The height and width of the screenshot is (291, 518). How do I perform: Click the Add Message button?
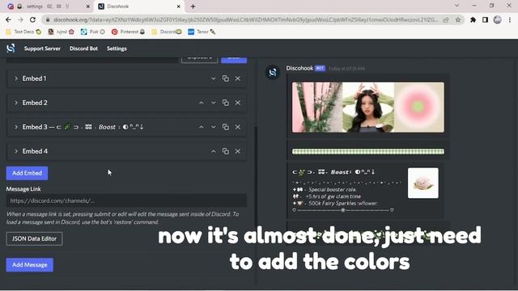(30, 265)
